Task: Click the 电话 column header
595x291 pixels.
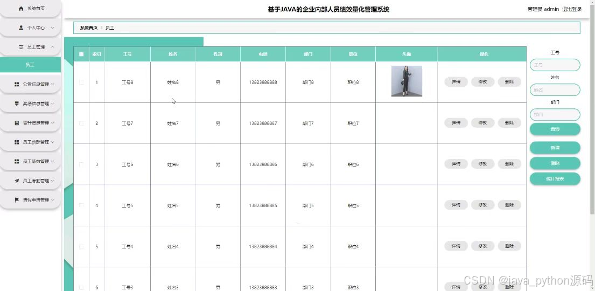Action: [263, 54]
